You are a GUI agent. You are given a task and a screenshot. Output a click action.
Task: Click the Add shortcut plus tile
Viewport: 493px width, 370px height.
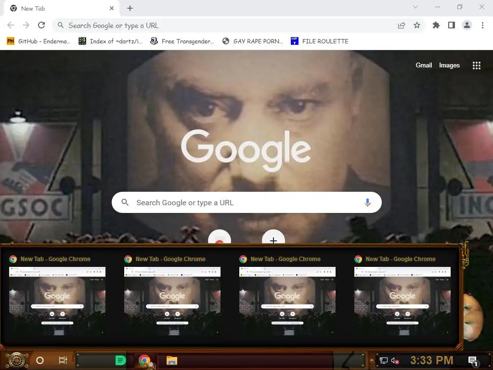pos(273,238)
